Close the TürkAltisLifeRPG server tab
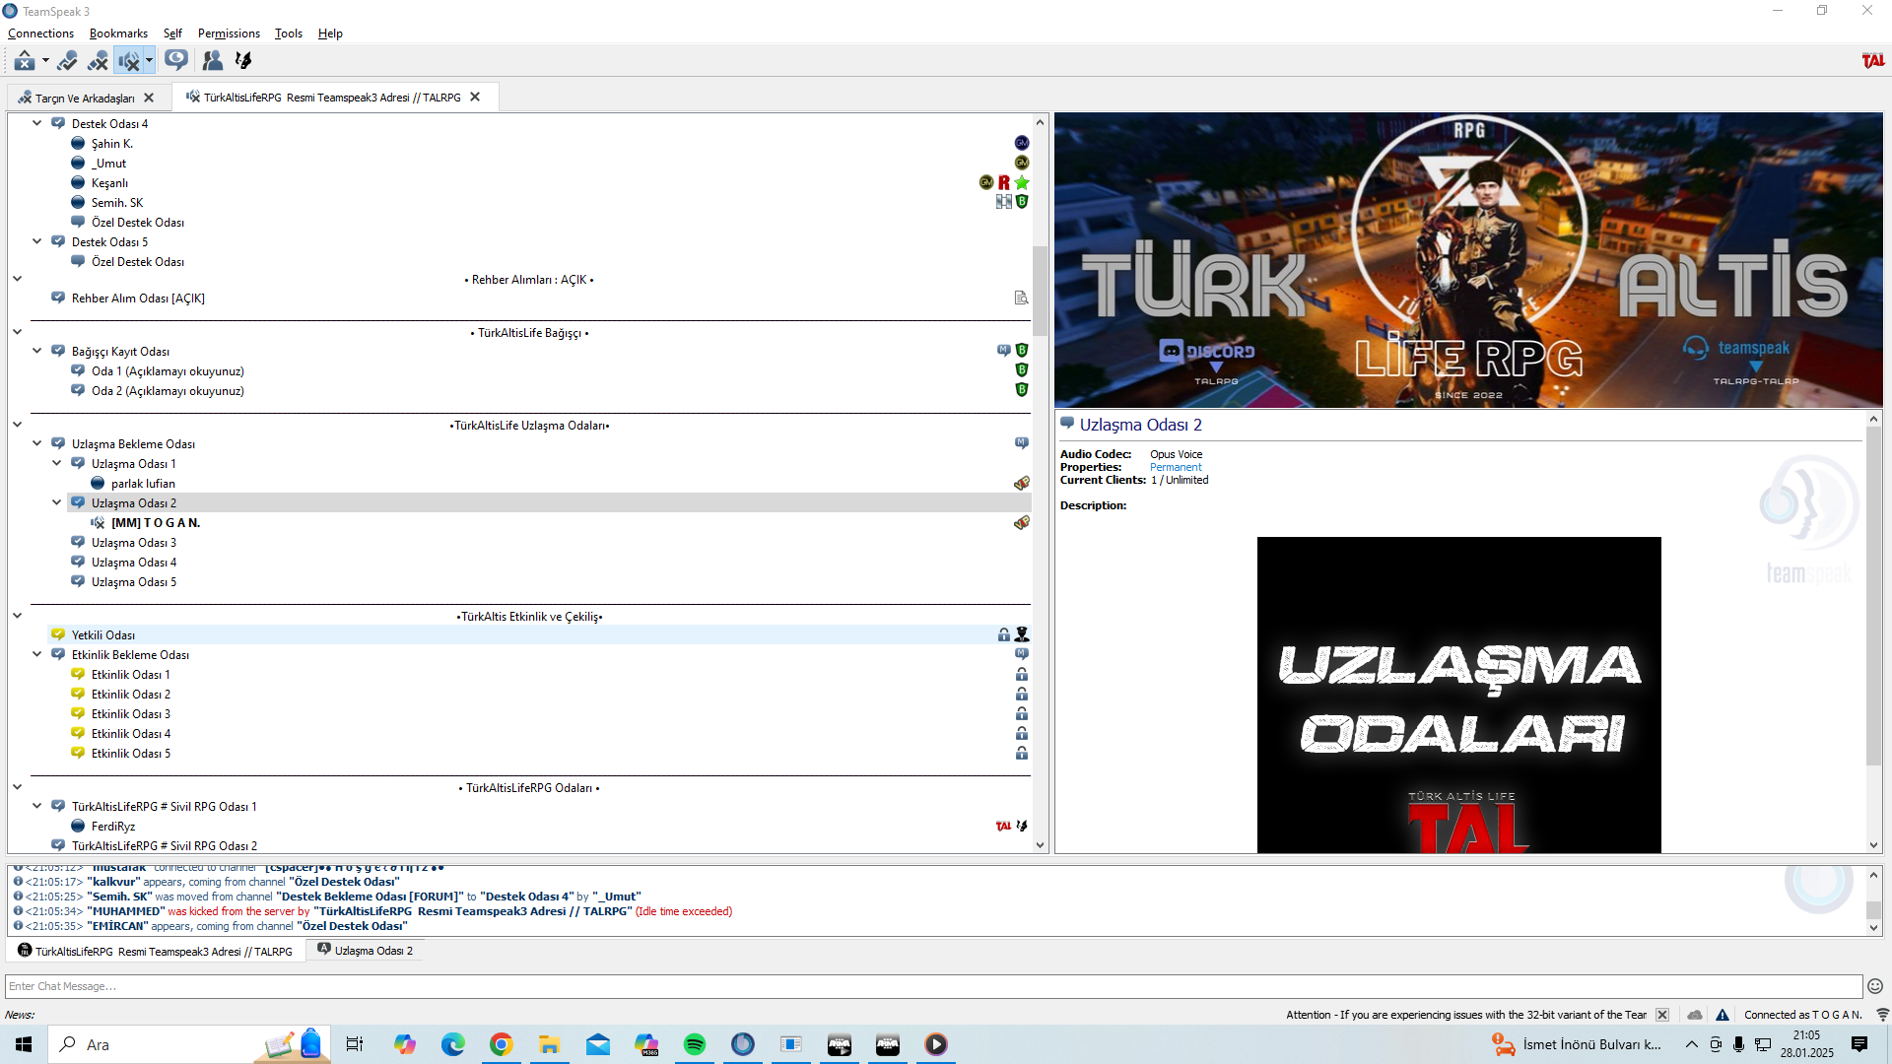The height and width of the screenshot is (1064, 1892). point(475,97)
